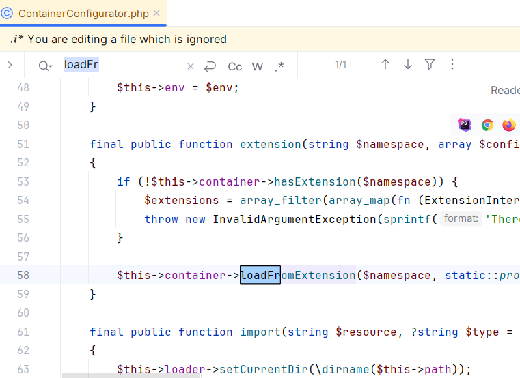
Task: Toggle Match Case (Cc) search option
Action: pos(234,66)
